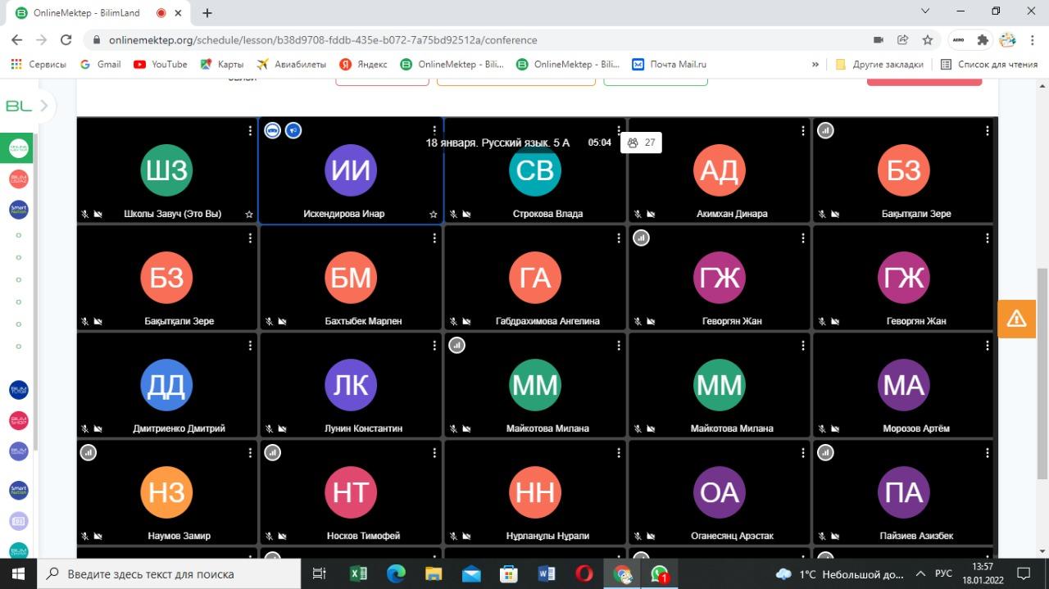Open options menu for Лунин Константин tile

pyautogui.click(x=434, y=346)
